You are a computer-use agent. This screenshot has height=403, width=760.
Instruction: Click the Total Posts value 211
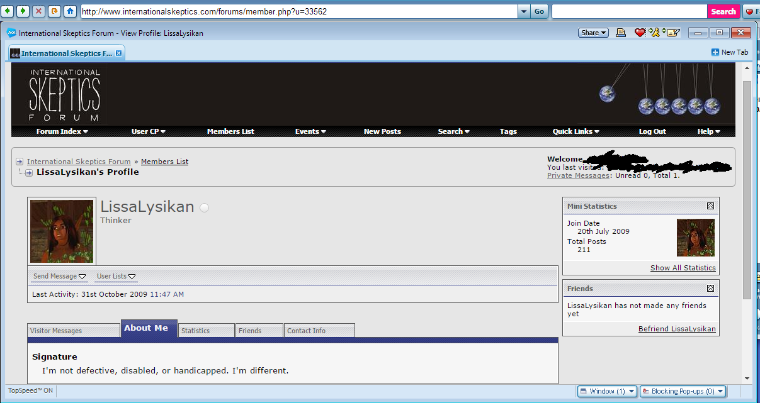point(584,250)
